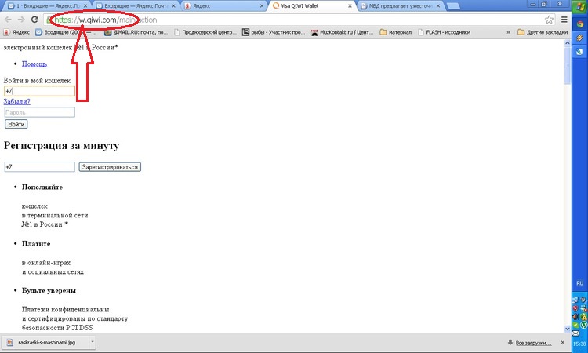The image size is (588, 353).
Task: Open the Windows Start button
Action: pyautogui.click(x=579, y=6)
